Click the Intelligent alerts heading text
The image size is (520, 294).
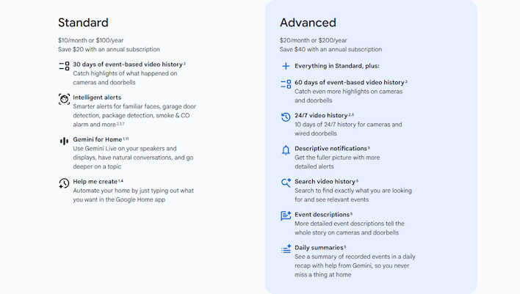click(x=97, y=98)
